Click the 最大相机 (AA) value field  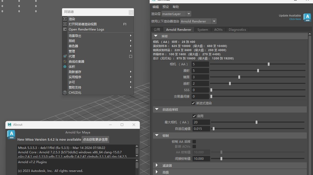pos(201,122)
